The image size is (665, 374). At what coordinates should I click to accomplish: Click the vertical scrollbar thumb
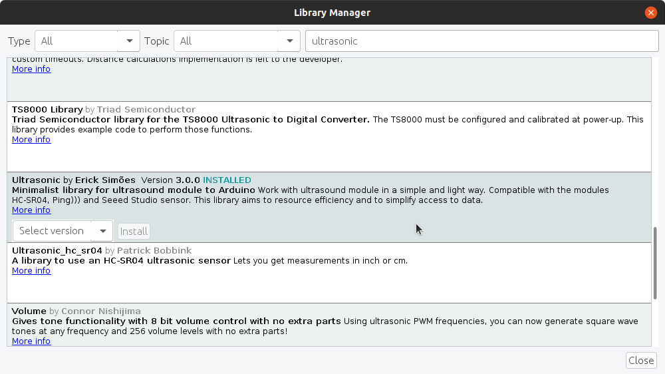(655, 264)
